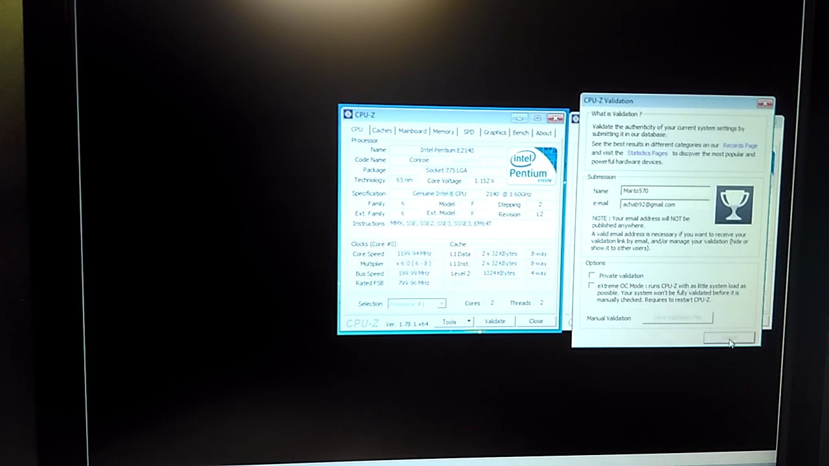The image size is (829, 466).
Task: Click the CPU-Z app icon in title bar
Action: pos(348,115)
